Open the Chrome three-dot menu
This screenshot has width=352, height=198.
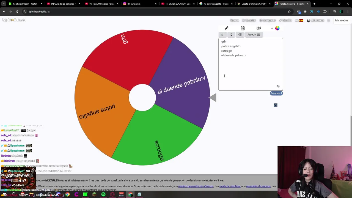click(348, 12)
